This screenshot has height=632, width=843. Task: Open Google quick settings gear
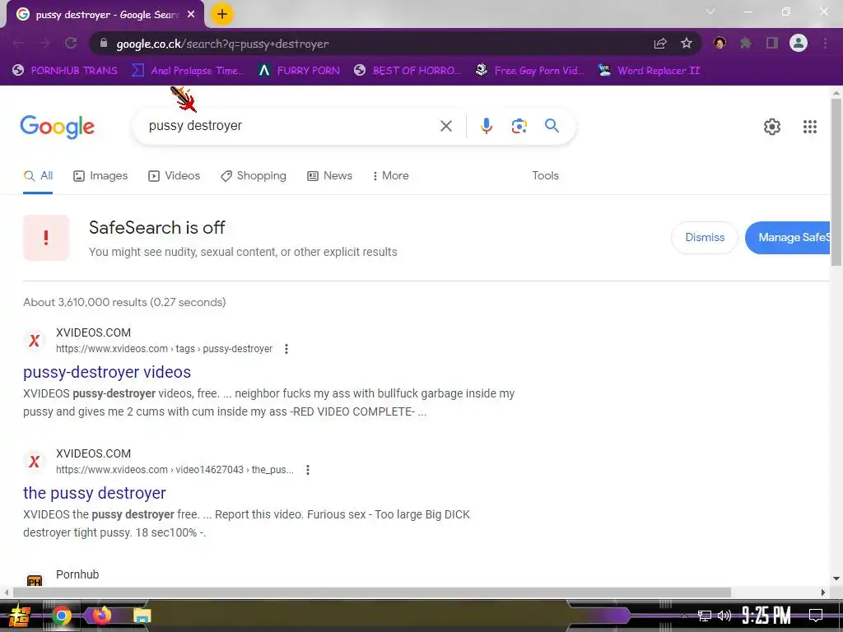click(772, 127)
